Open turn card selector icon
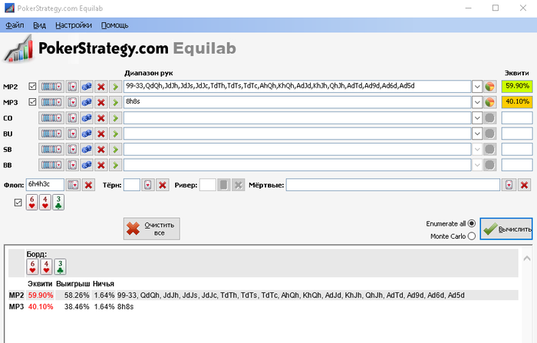The height and width of the screenshot is (343, 537). 148,185
